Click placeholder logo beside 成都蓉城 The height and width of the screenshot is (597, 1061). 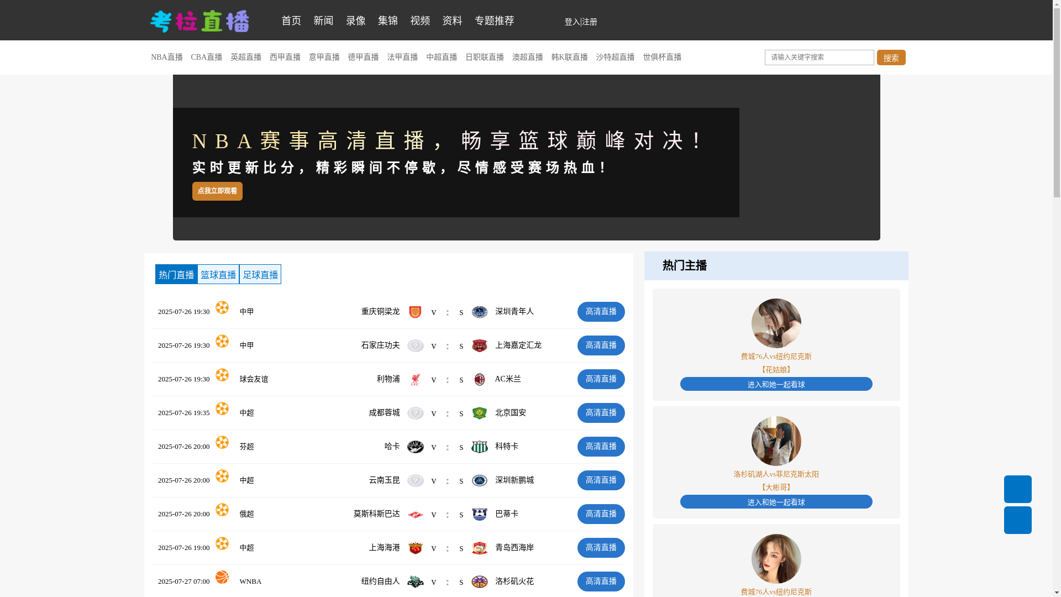coord(415,413)
